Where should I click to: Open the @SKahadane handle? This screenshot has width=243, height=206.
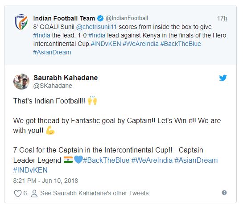[53, 86]
